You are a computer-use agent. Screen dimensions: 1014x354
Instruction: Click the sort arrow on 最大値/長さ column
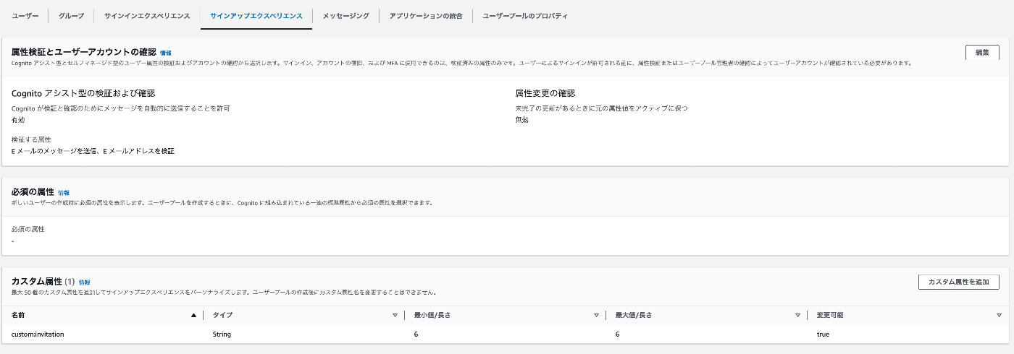(x=797, y=315)
